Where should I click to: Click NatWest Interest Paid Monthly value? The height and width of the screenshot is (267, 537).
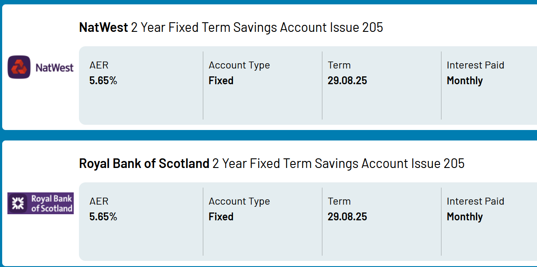tap(465, 81)
